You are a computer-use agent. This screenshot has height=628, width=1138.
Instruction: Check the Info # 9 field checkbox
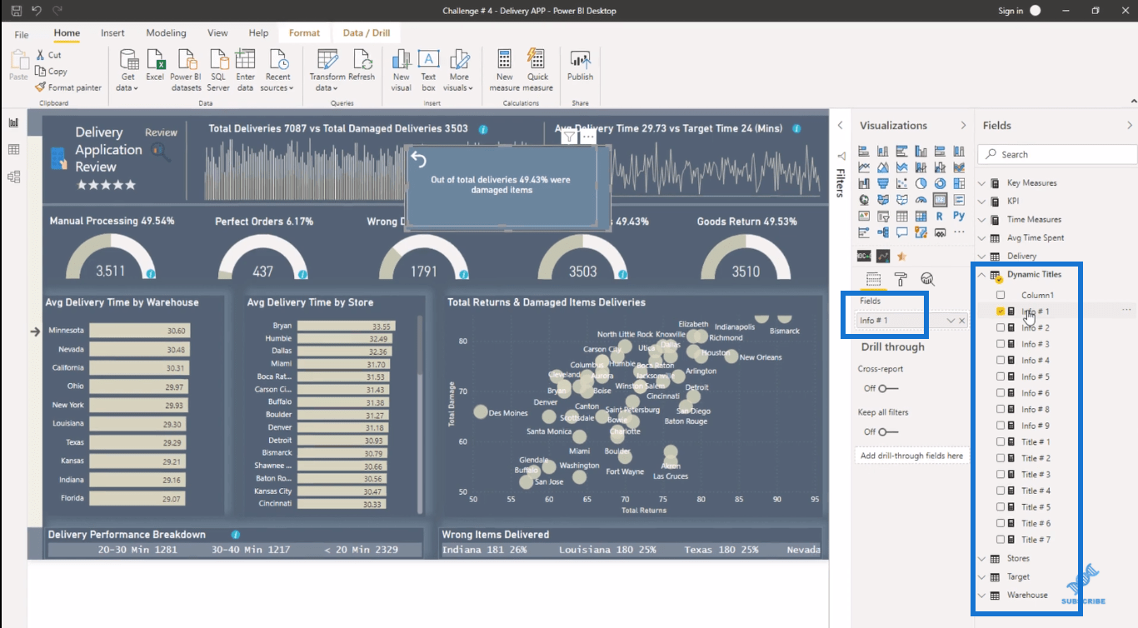tap(1001, 426)
